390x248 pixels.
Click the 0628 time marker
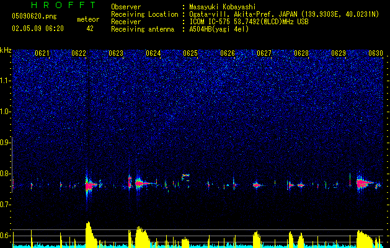click(x=301, y=53)
